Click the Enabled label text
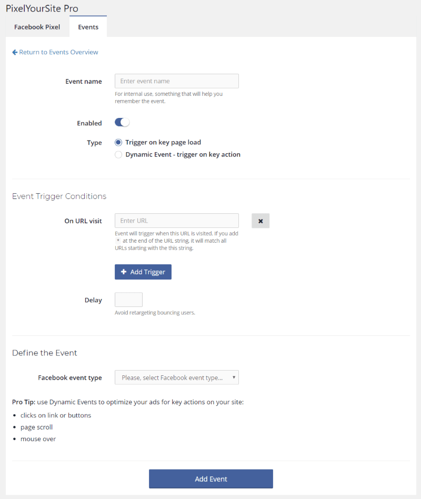Image resolution: width=421 pixels, height=499 pixels. coord(89,123)
